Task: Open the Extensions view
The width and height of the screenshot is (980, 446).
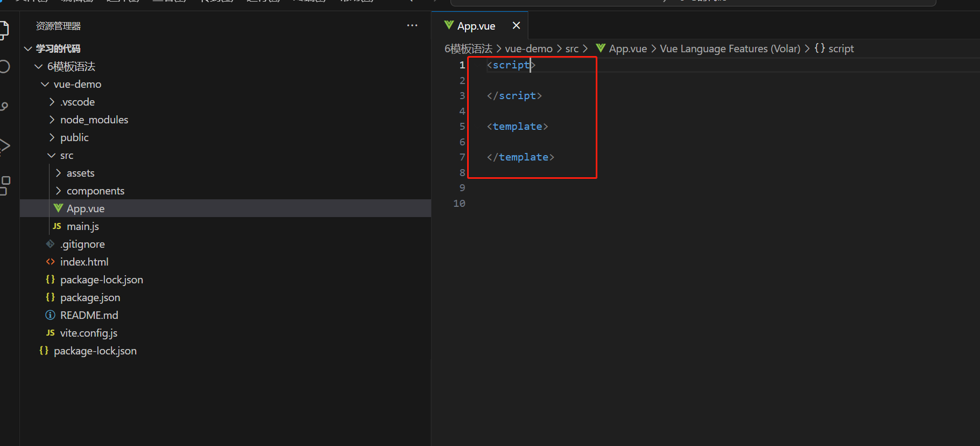Action: (5, 185)
